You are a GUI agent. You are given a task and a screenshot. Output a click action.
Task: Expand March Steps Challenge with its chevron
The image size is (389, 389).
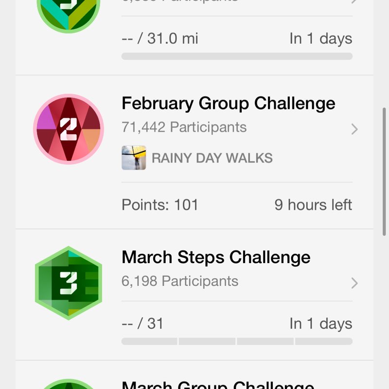tap(354, 283)
